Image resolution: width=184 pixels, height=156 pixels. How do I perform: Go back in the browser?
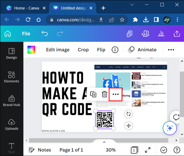pyautogui.click(x=7, y=20)
